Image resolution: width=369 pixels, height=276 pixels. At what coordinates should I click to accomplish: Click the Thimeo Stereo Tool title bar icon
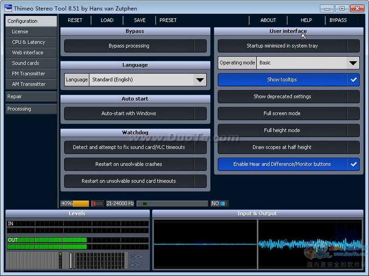[8, 8]
